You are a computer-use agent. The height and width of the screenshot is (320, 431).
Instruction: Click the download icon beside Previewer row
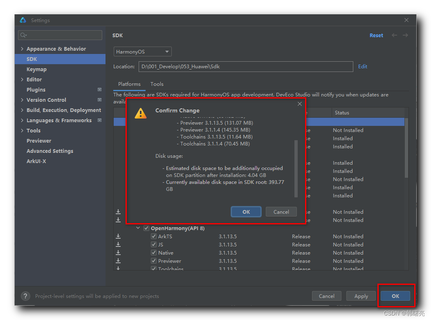click(x=118, y=261)
